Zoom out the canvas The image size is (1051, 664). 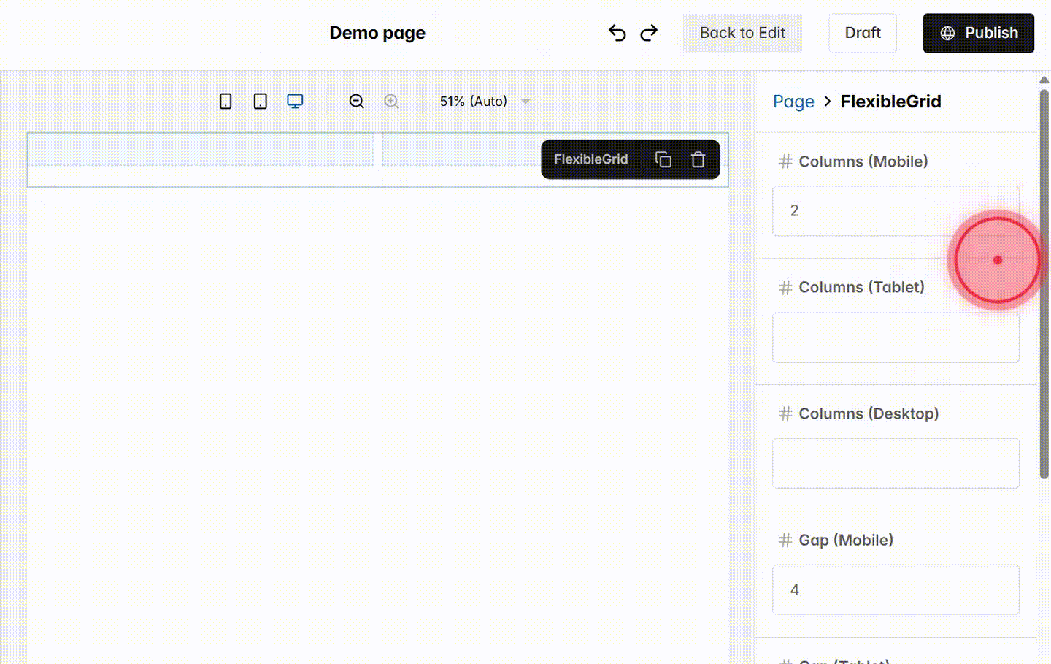click(x=356, y=101)
